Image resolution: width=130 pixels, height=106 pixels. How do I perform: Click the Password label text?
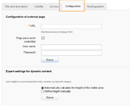pyautogui.click(x=30, y=52)
